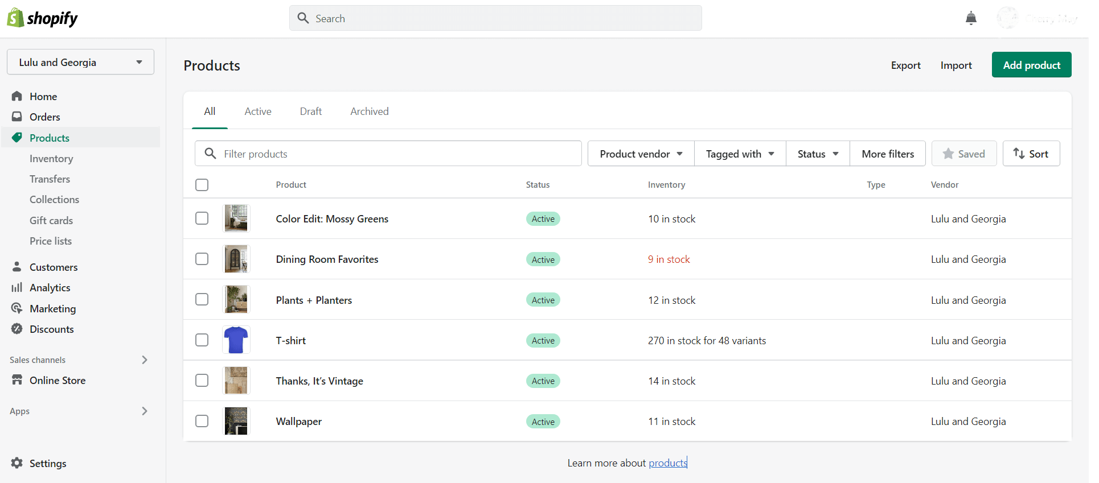Switch to the All tab
This screenshot has height=483, width=1099.
pos(210,112)
